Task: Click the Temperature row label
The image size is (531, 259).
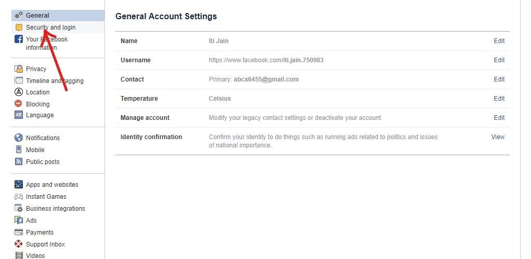Action: coord(139,99)
